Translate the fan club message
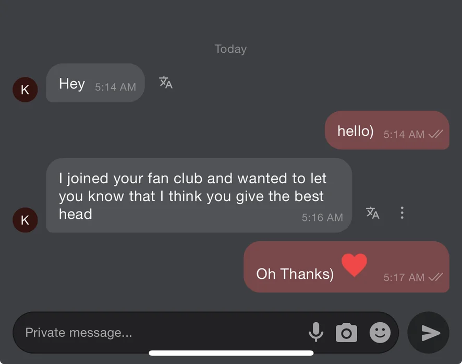Image resolution: width=462 pixels, height=364 pixels. [x=372, y=213]
